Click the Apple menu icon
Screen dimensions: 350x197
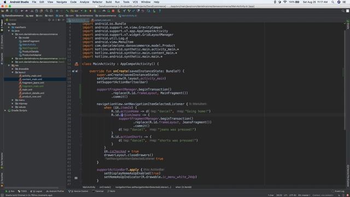(5, 2)
